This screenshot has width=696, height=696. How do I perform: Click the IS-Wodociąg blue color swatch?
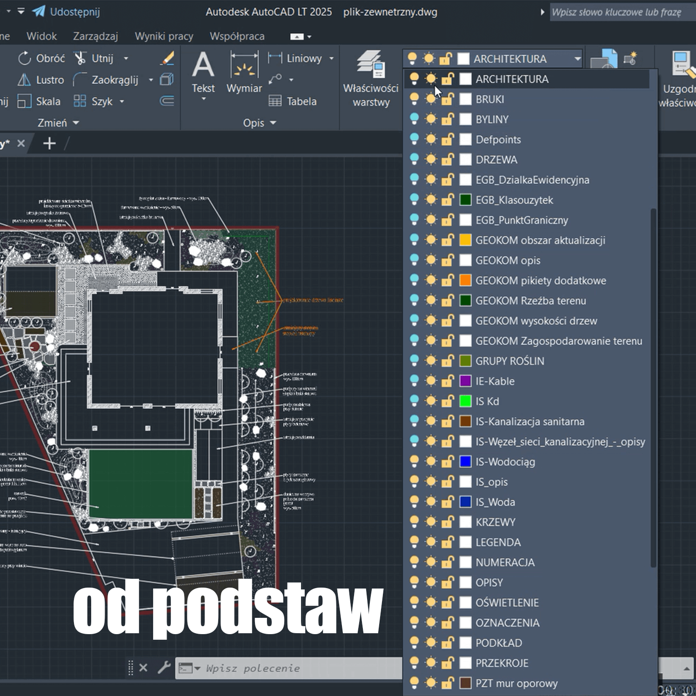[x=465, y=462]
